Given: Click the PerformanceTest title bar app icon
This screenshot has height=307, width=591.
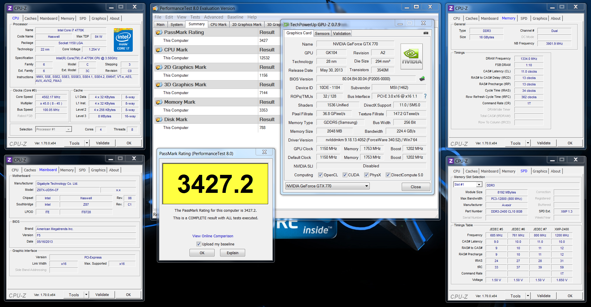Looking at the screenshot, I should 155,8.
